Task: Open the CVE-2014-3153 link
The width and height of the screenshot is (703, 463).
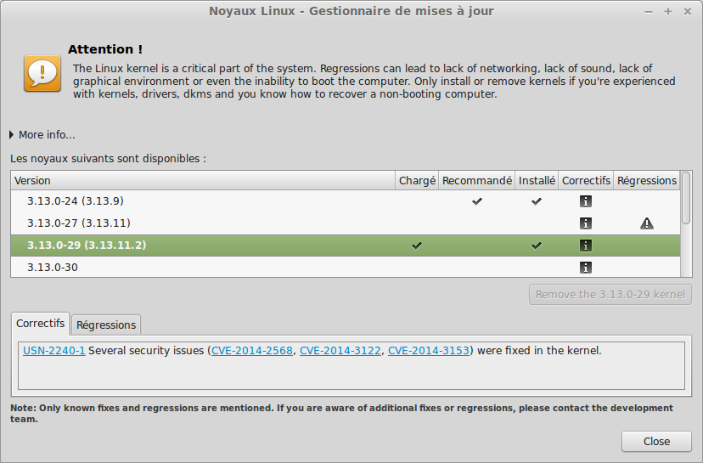Action: click(429, 350)
